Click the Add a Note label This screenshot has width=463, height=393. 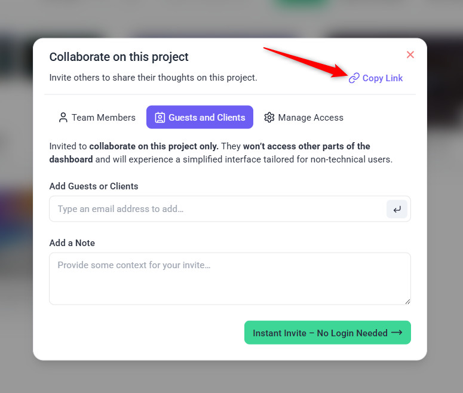[72, 243]
